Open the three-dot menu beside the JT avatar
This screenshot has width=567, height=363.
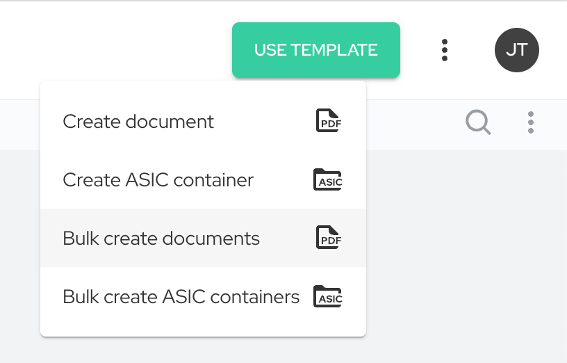point(445,50)
